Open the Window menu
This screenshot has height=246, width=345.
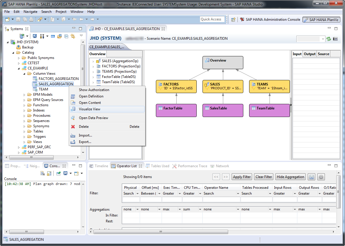click(77, 12)
